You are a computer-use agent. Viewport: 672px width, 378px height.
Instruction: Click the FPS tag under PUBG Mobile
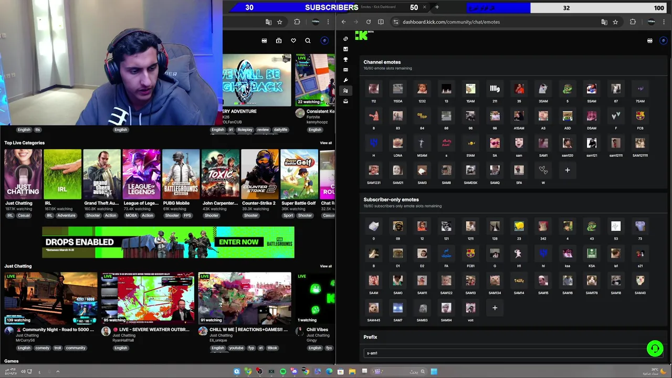pos(187,215)
